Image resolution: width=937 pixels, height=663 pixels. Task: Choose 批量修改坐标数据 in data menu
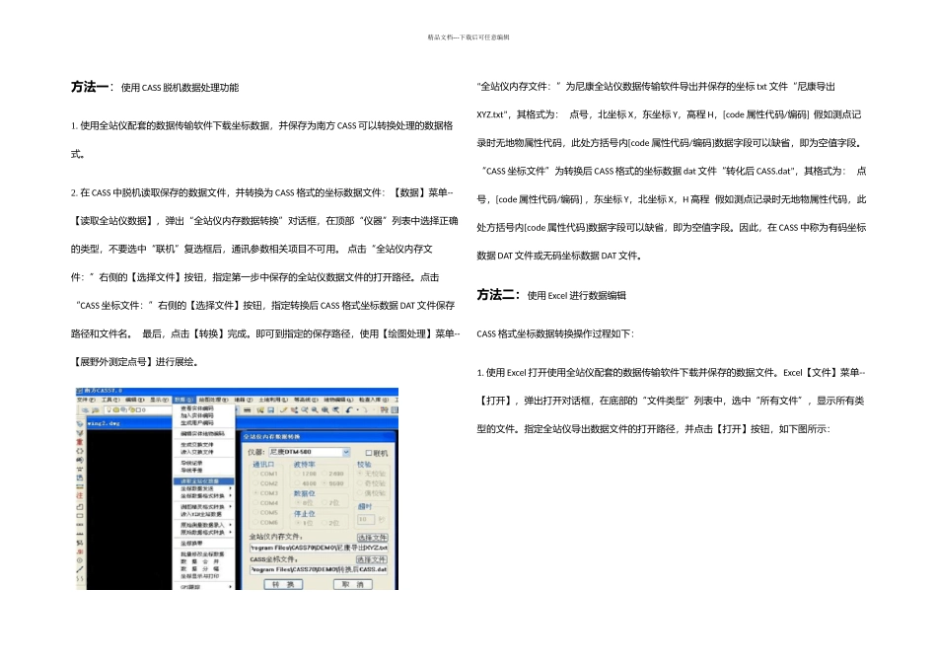pos(203,554)
